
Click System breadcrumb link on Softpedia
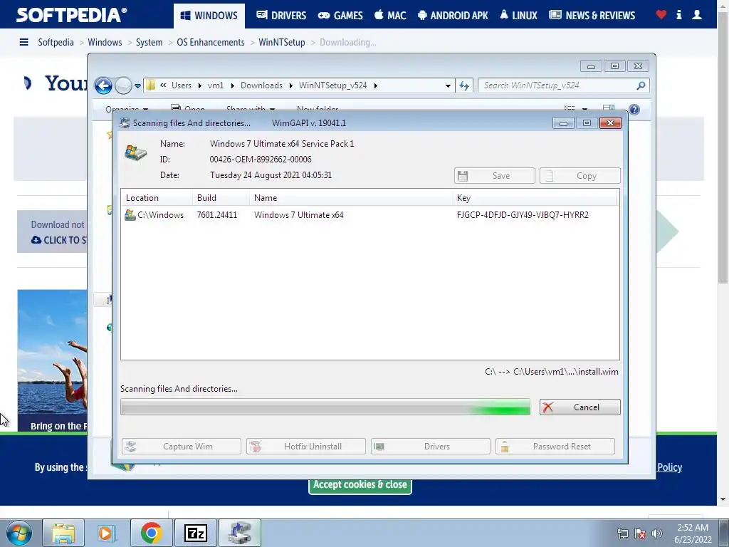[150, 42]
